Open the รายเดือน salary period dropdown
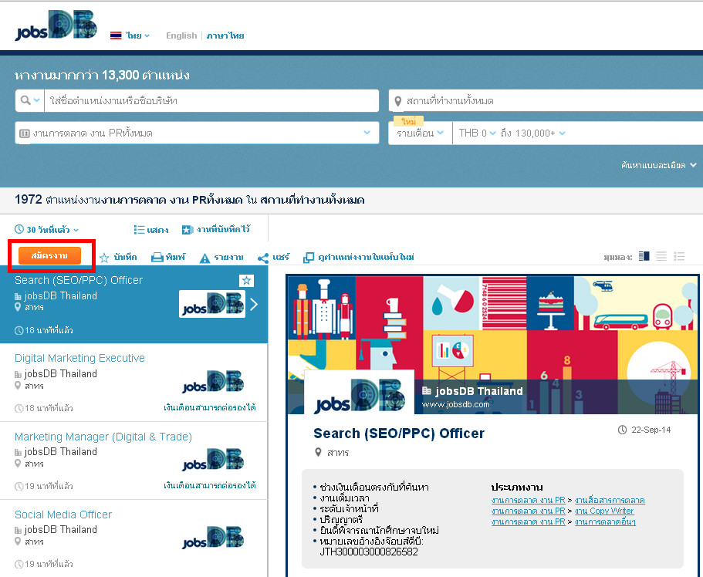The width and height of the screenshot is (703, 577). (x=420, y=133)
